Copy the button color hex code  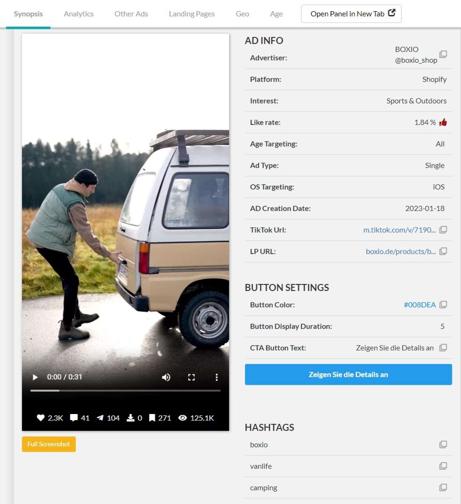point(443,305)
